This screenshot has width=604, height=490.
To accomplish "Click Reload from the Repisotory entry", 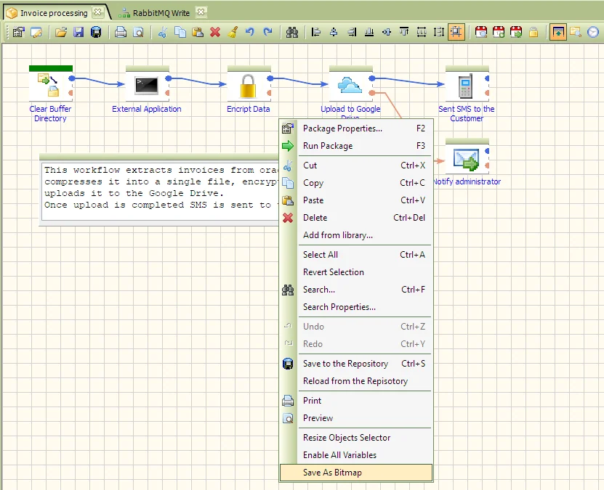I will pos(356,381).
